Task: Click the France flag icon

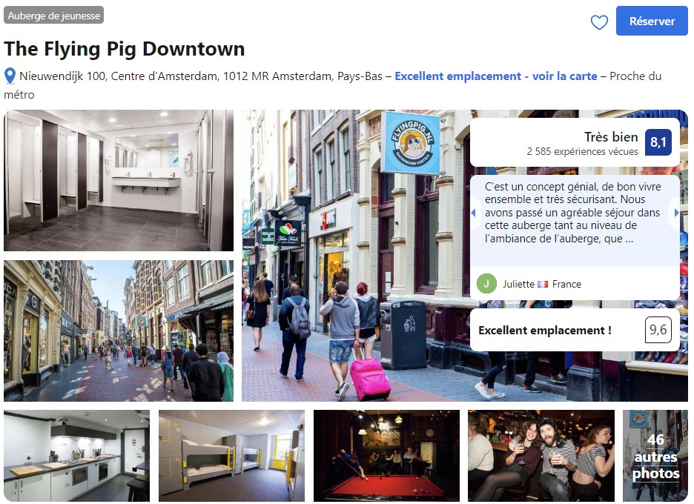Action: 543,285
